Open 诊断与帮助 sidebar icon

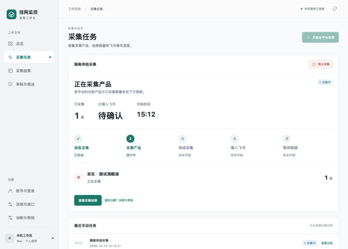pos(10,218)
